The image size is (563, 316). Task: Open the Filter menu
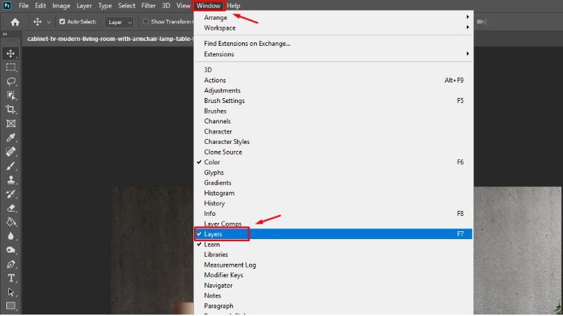(x=148, y=6)
